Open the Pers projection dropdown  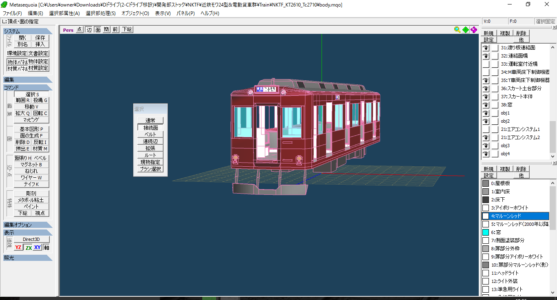68,30
